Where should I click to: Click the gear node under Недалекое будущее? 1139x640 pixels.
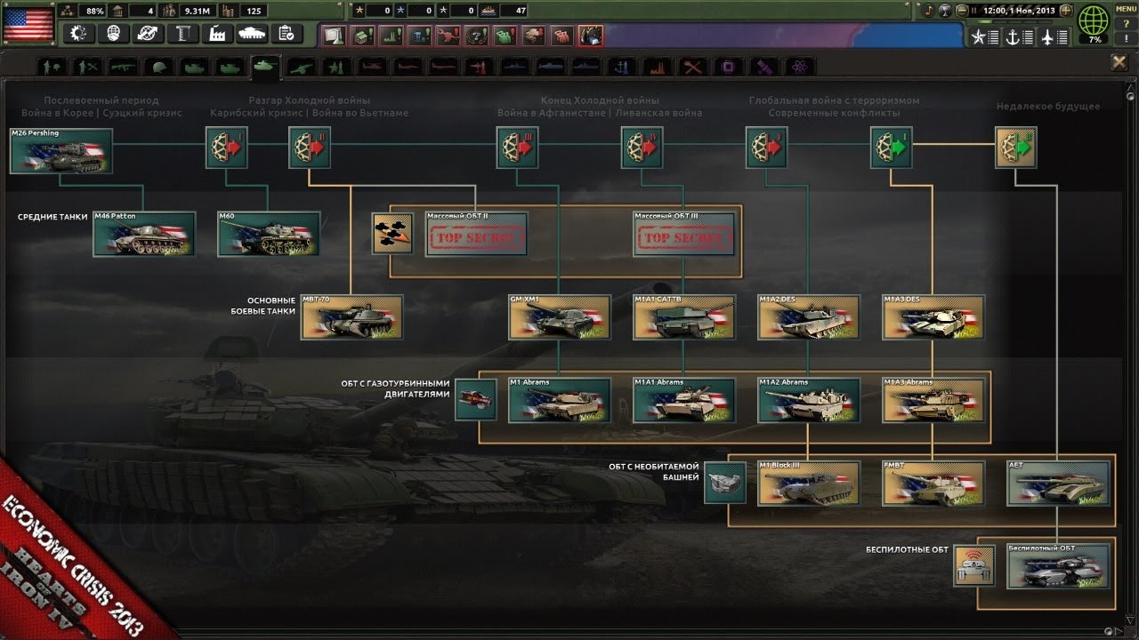tap(1015, 148)
